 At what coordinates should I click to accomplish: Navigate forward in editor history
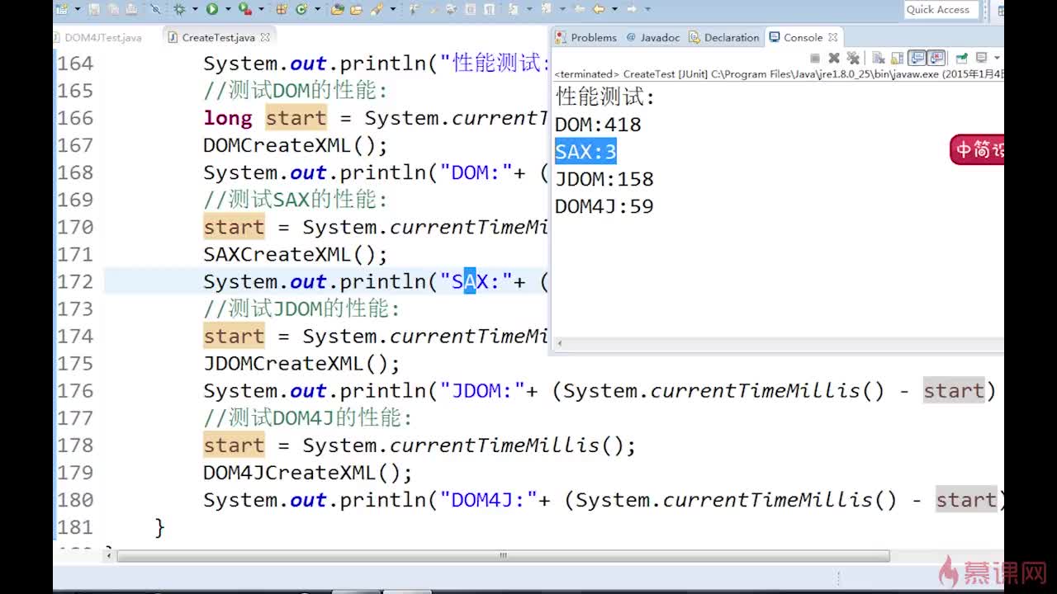[x=632, y=10]
